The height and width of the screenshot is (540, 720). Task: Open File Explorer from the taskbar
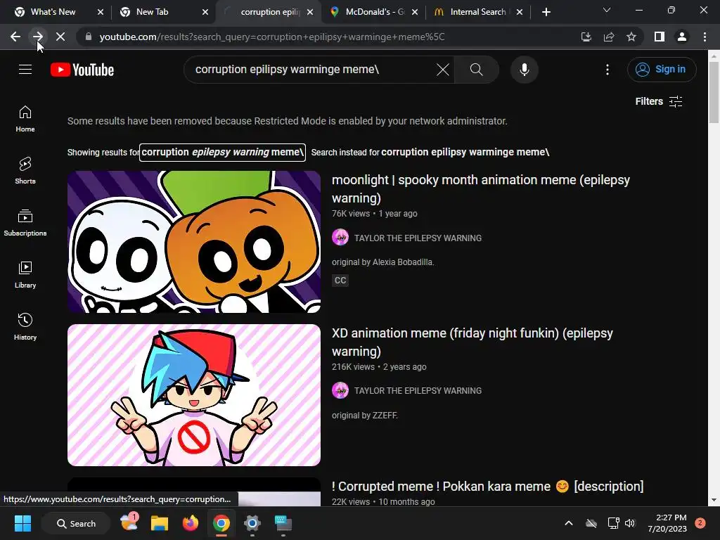[x=160, y=523]
